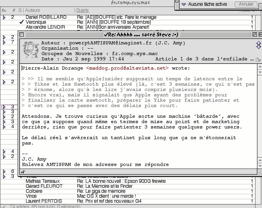262x208 pixels.
Task: Select 'Mac OS X dient : une merde !' article
Action: tap(106, 196)
